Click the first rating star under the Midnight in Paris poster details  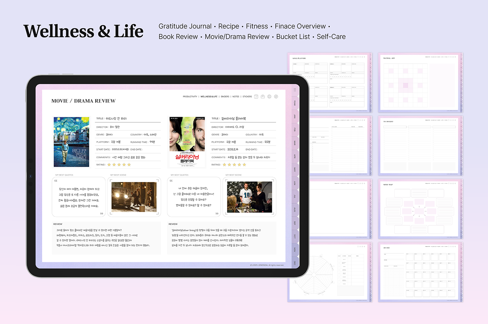point(109,165)
